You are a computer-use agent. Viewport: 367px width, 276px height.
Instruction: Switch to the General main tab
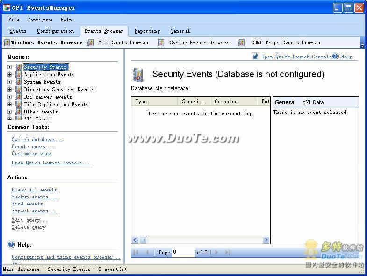[180, 31]
